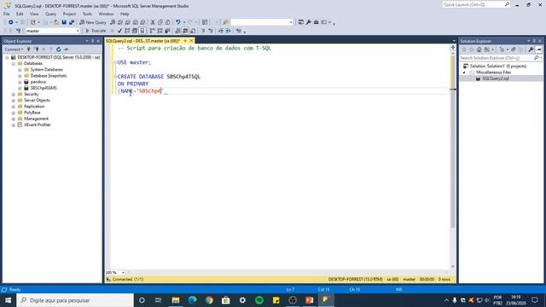
Task: Open Google Chrome from the taskbar
Action: (209, 300)
